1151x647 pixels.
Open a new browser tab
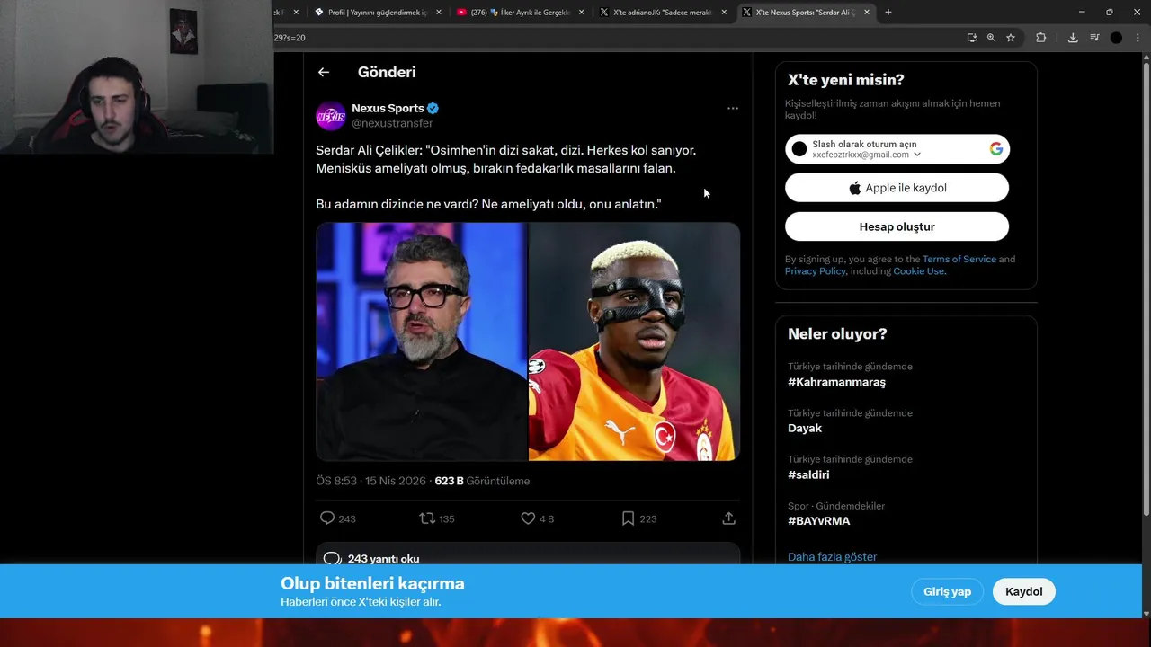coord(888,13)
